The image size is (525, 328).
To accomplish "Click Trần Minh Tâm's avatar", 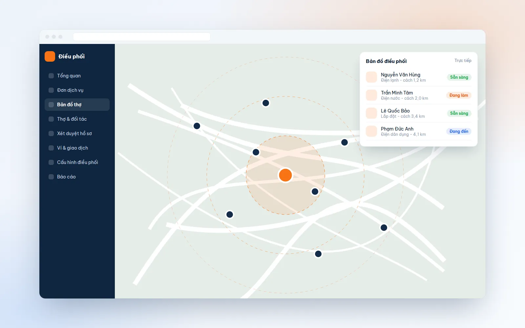I will pyautogui.click(x=371, y=95).
